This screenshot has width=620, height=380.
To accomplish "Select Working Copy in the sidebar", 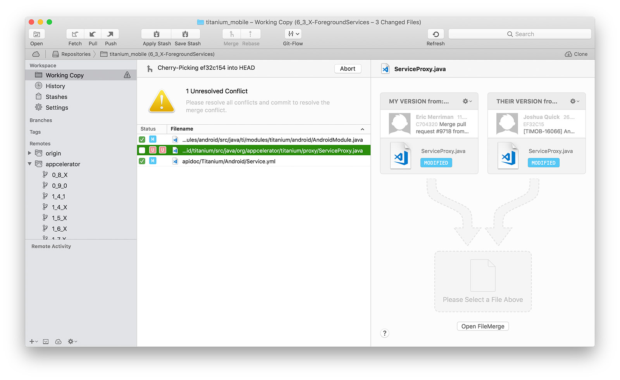I will tap(81, 75).
